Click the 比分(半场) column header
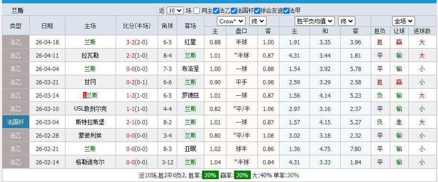This screenshot has width=438, height=182. [137, 26]
